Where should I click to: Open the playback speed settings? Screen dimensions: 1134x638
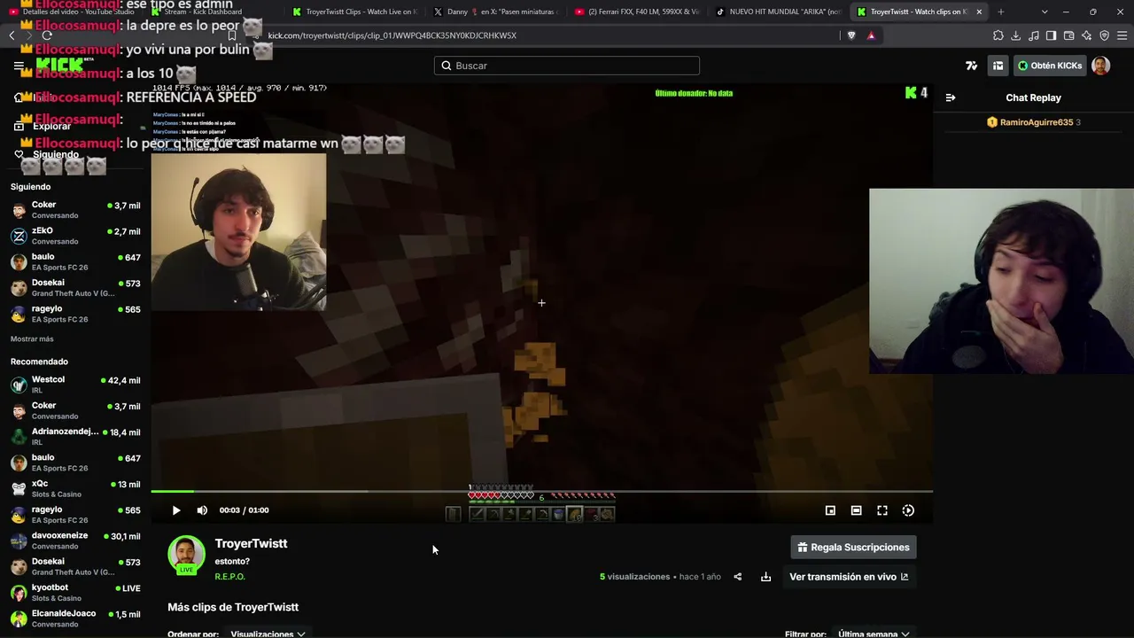(x=908, y=510)
